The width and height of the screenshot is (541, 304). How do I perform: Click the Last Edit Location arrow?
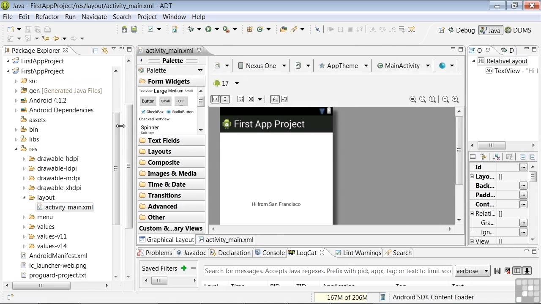click(46, 38)
